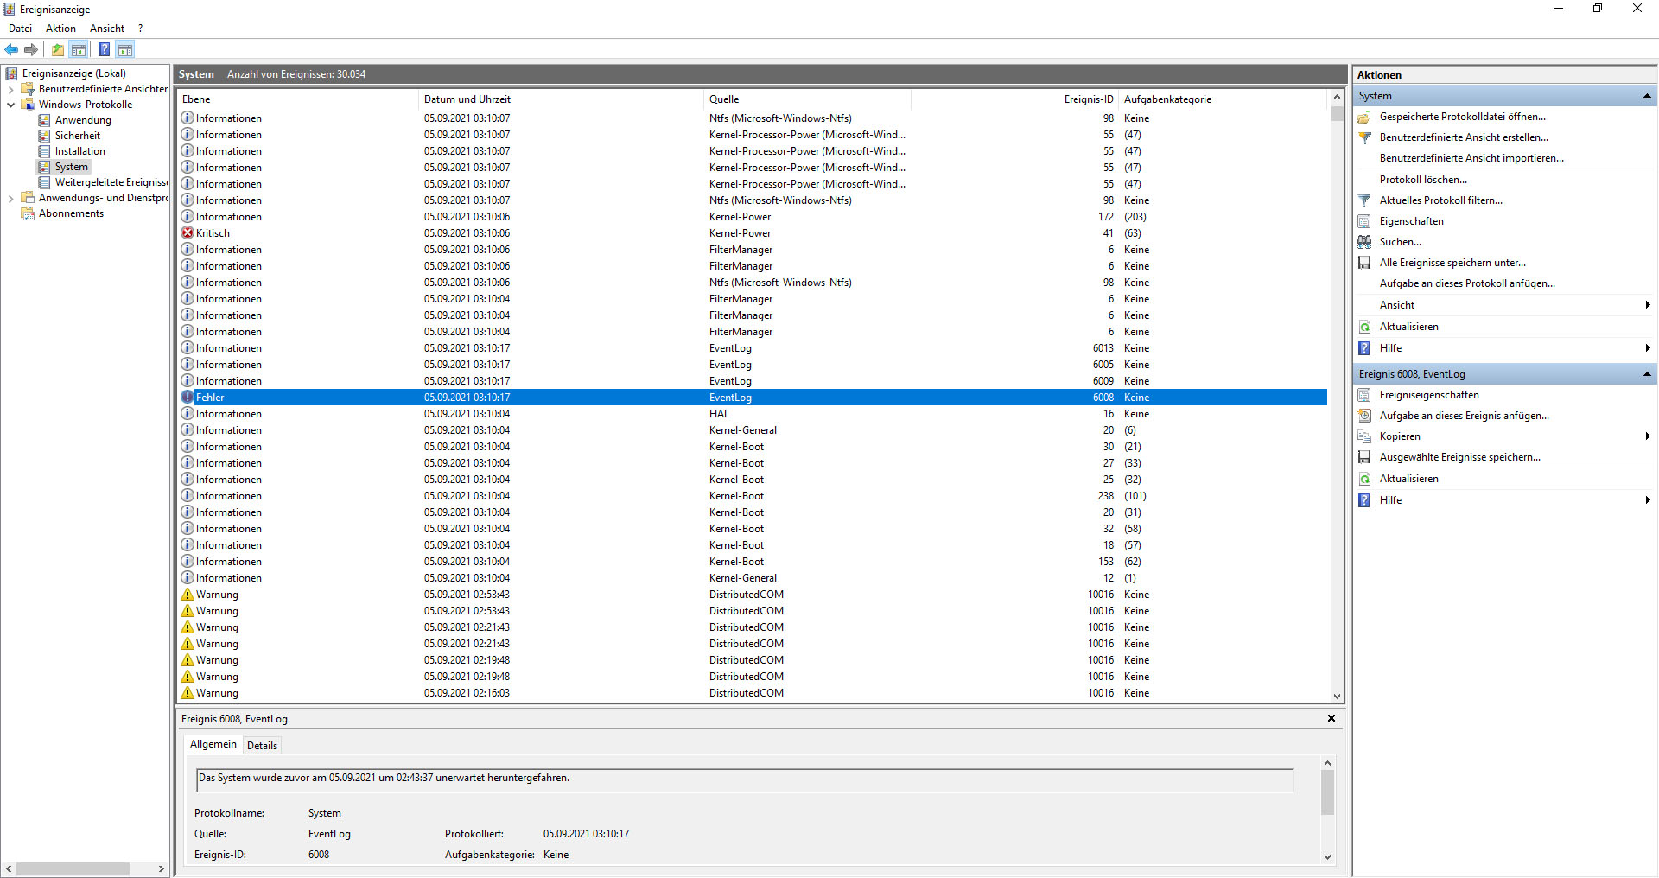The image size is (1659, 878).
Task: Close the event preview pane
Action: coord(1332,718)
